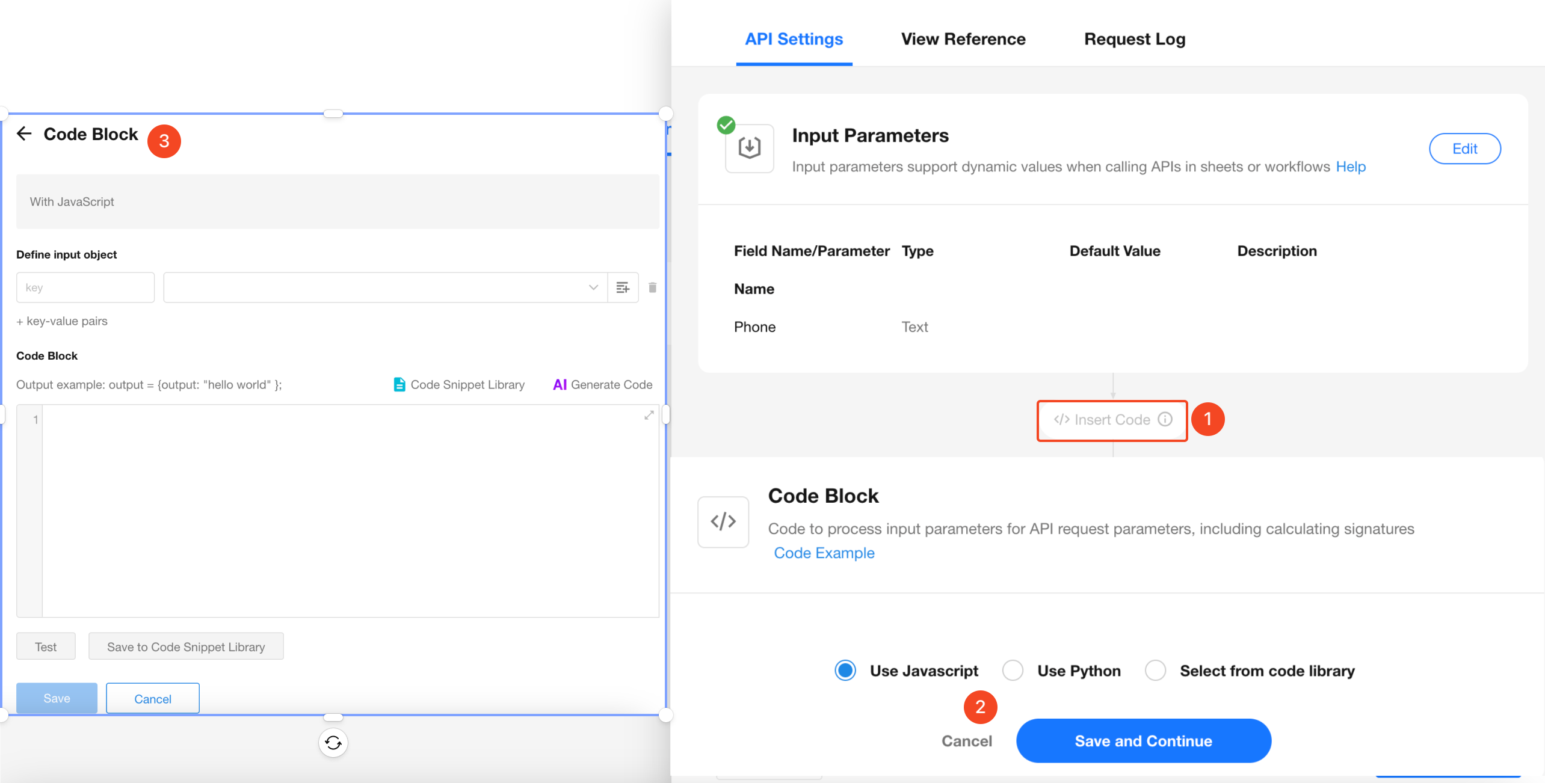
Task: Click the back arrow beside Code Block
Action: coord(24,134)
